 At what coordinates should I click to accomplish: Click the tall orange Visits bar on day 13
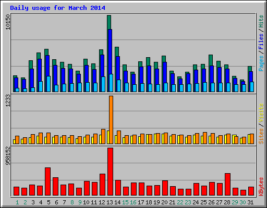[x=111, y=120]
